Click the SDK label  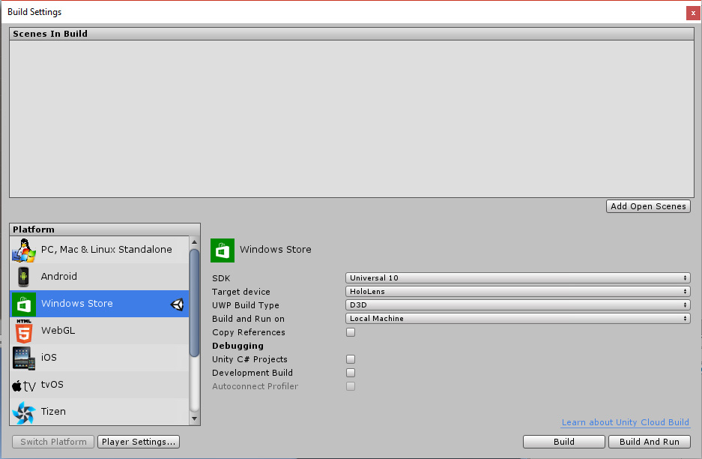click(x=221, y=278)
